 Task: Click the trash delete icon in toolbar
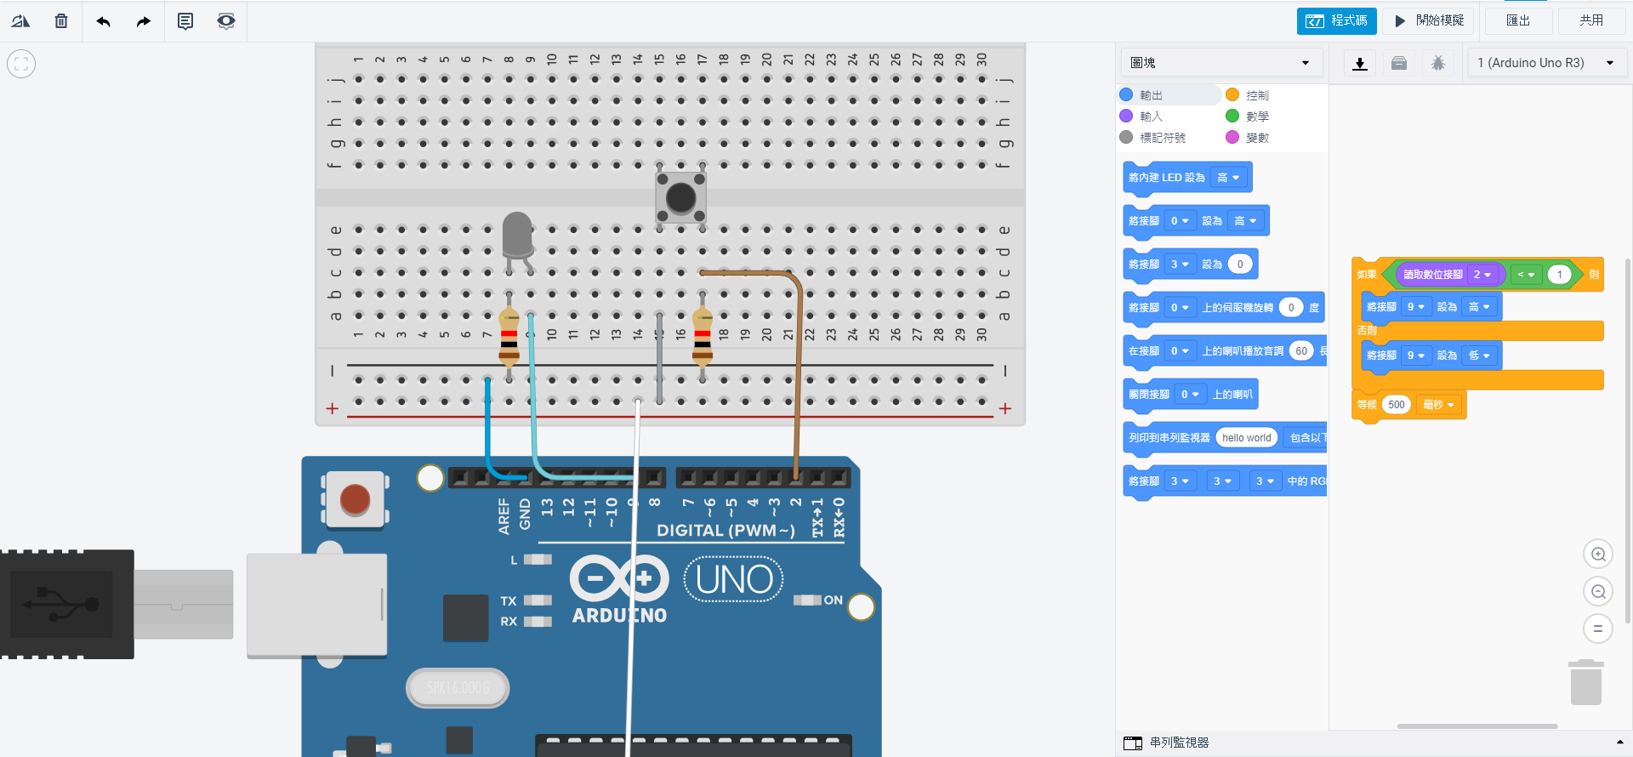pyautogui.click(x=61, y=21)
